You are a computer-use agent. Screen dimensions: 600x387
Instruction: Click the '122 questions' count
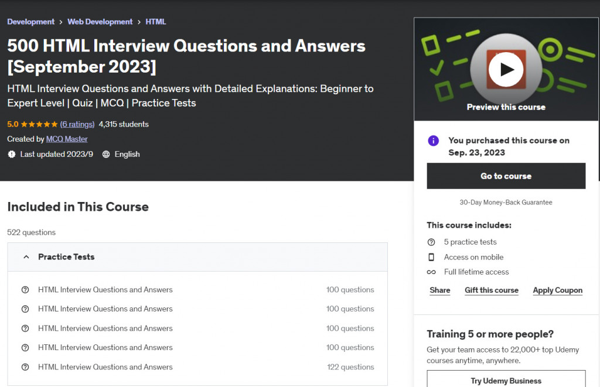[350, 367]
